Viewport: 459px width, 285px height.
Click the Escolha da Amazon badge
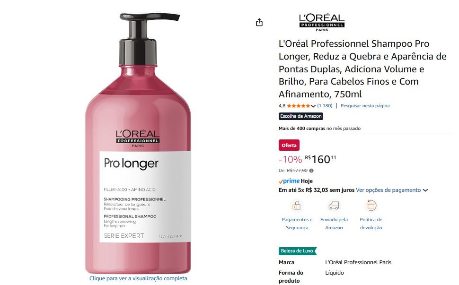pos(301,116)
